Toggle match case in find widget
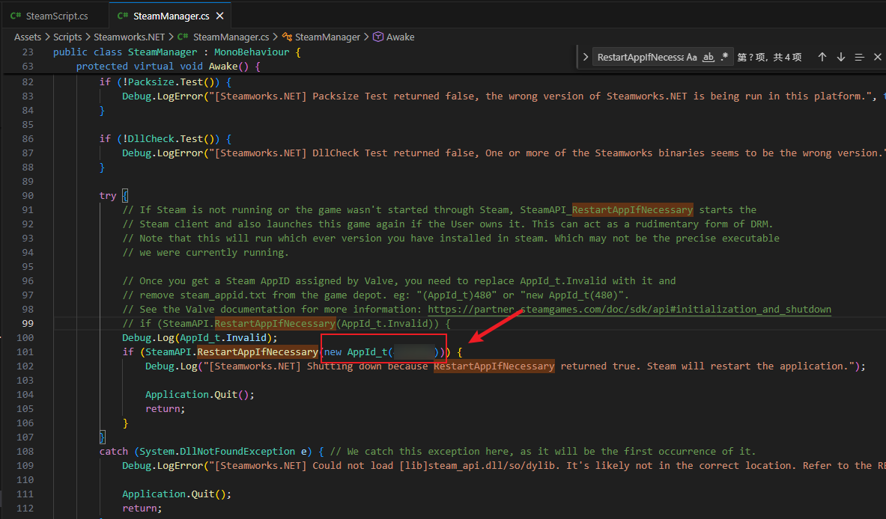Screen dimensions: 886x519 pos(691,57)
